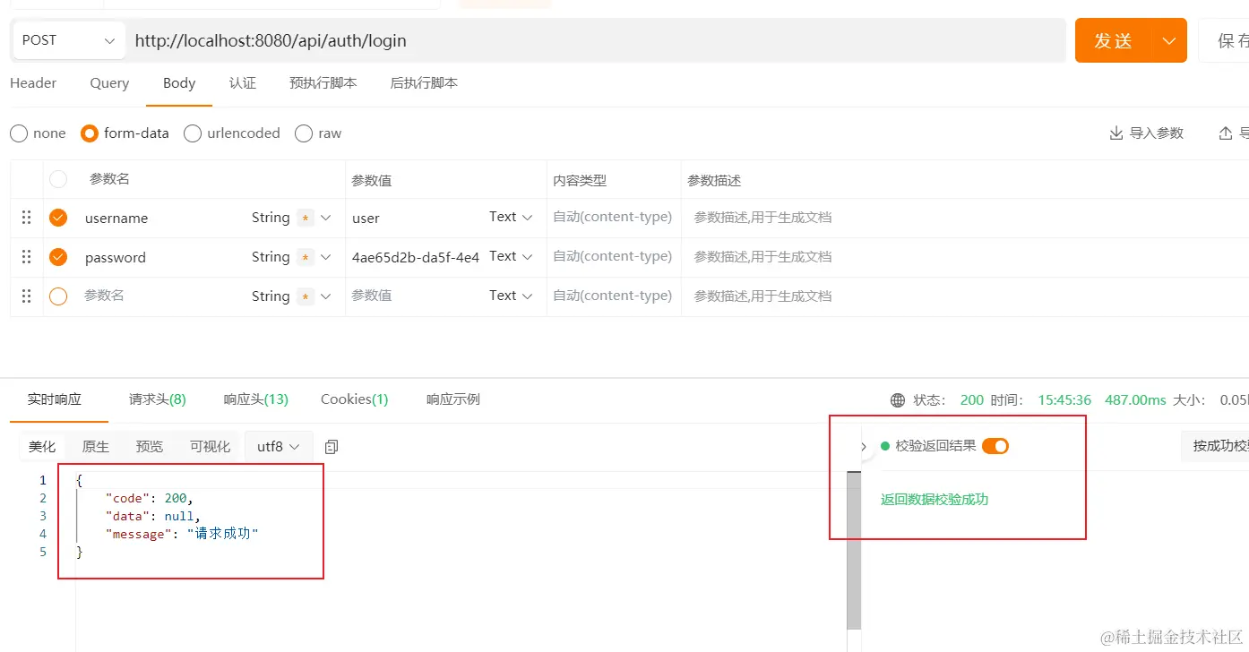Click the drag handle for empty parameter row
Image resolution: width=1249 pixels, height=652 pixels.
[26, 296]
